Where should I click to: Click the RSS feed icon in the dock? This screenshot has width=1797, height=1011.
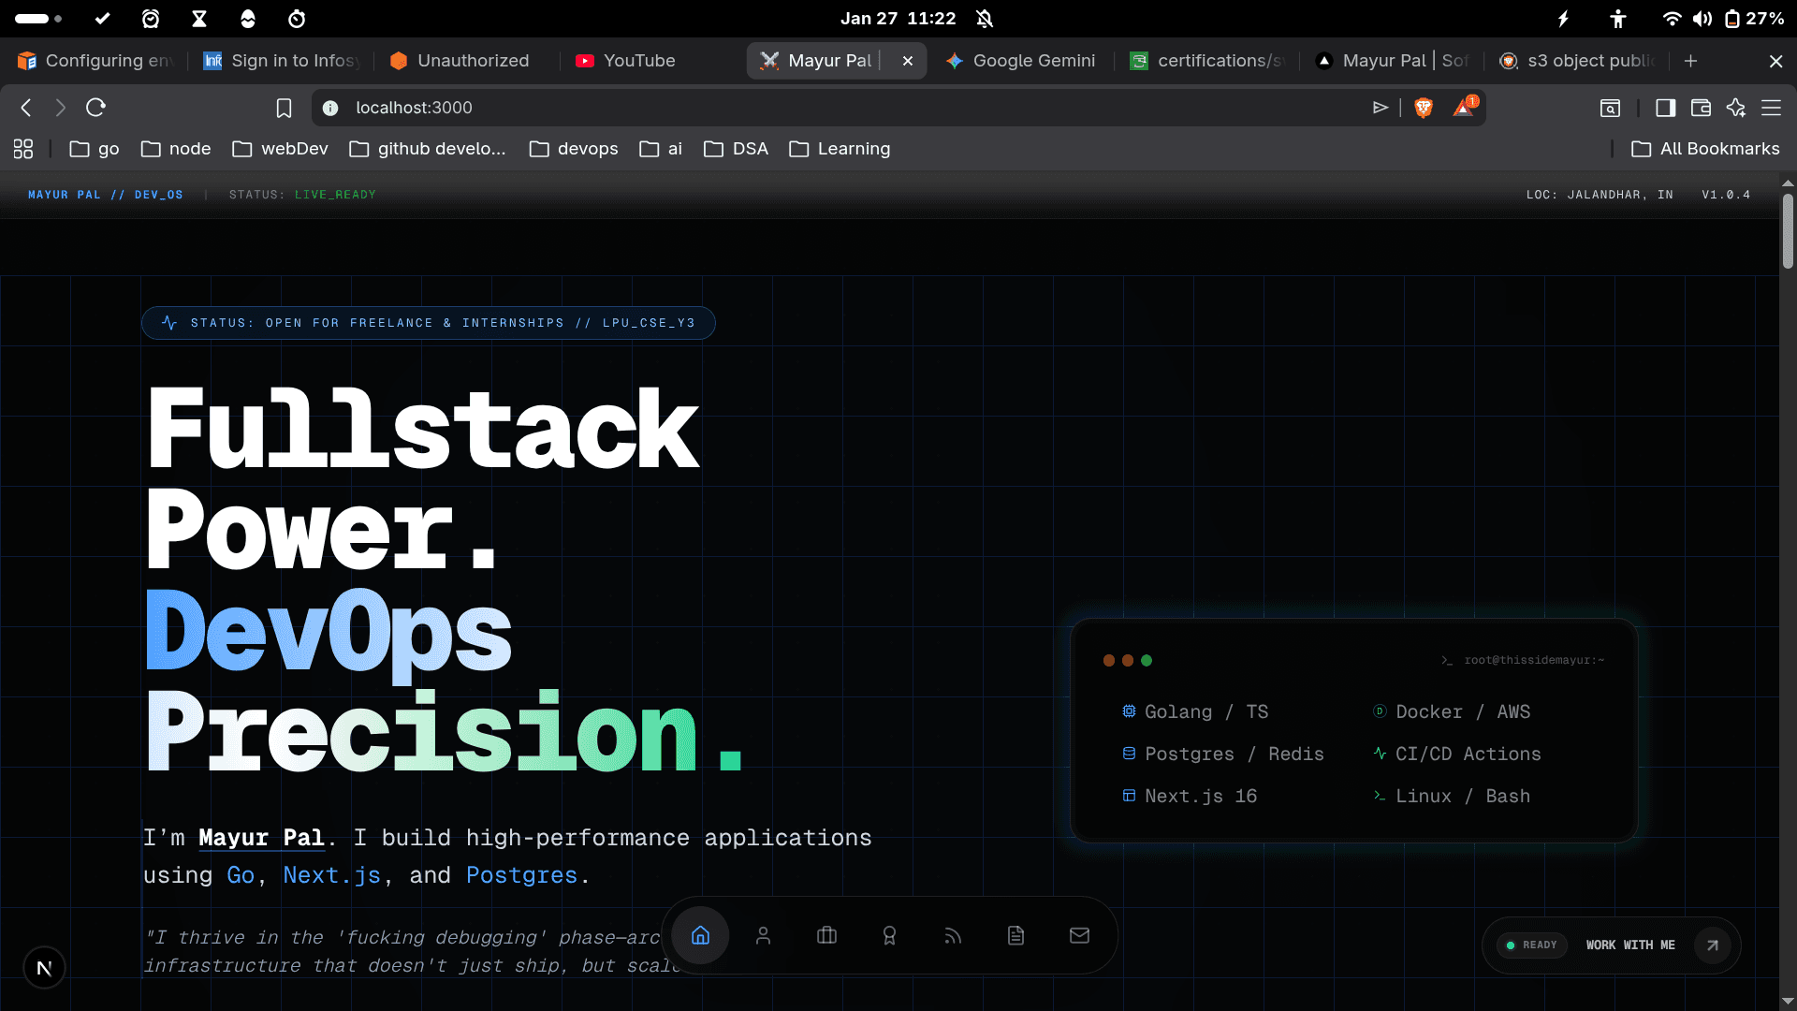pos(953,935)
